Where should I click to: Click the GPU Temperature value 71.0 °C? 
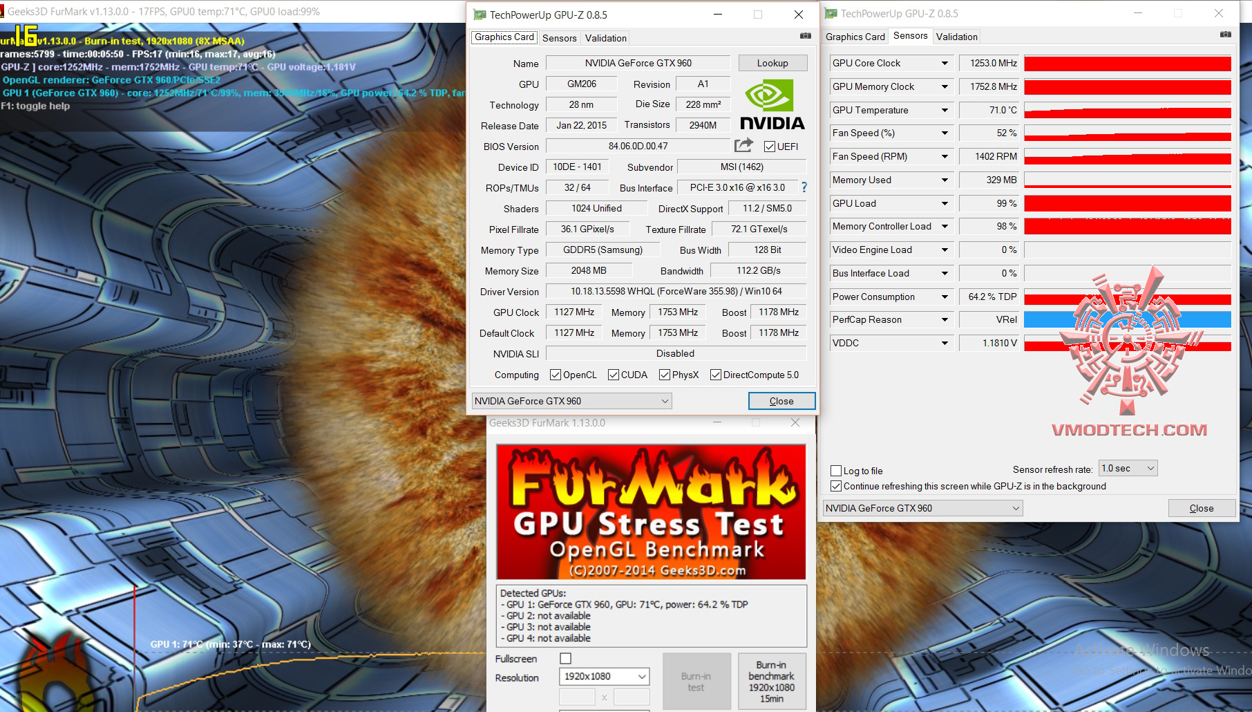989,110
